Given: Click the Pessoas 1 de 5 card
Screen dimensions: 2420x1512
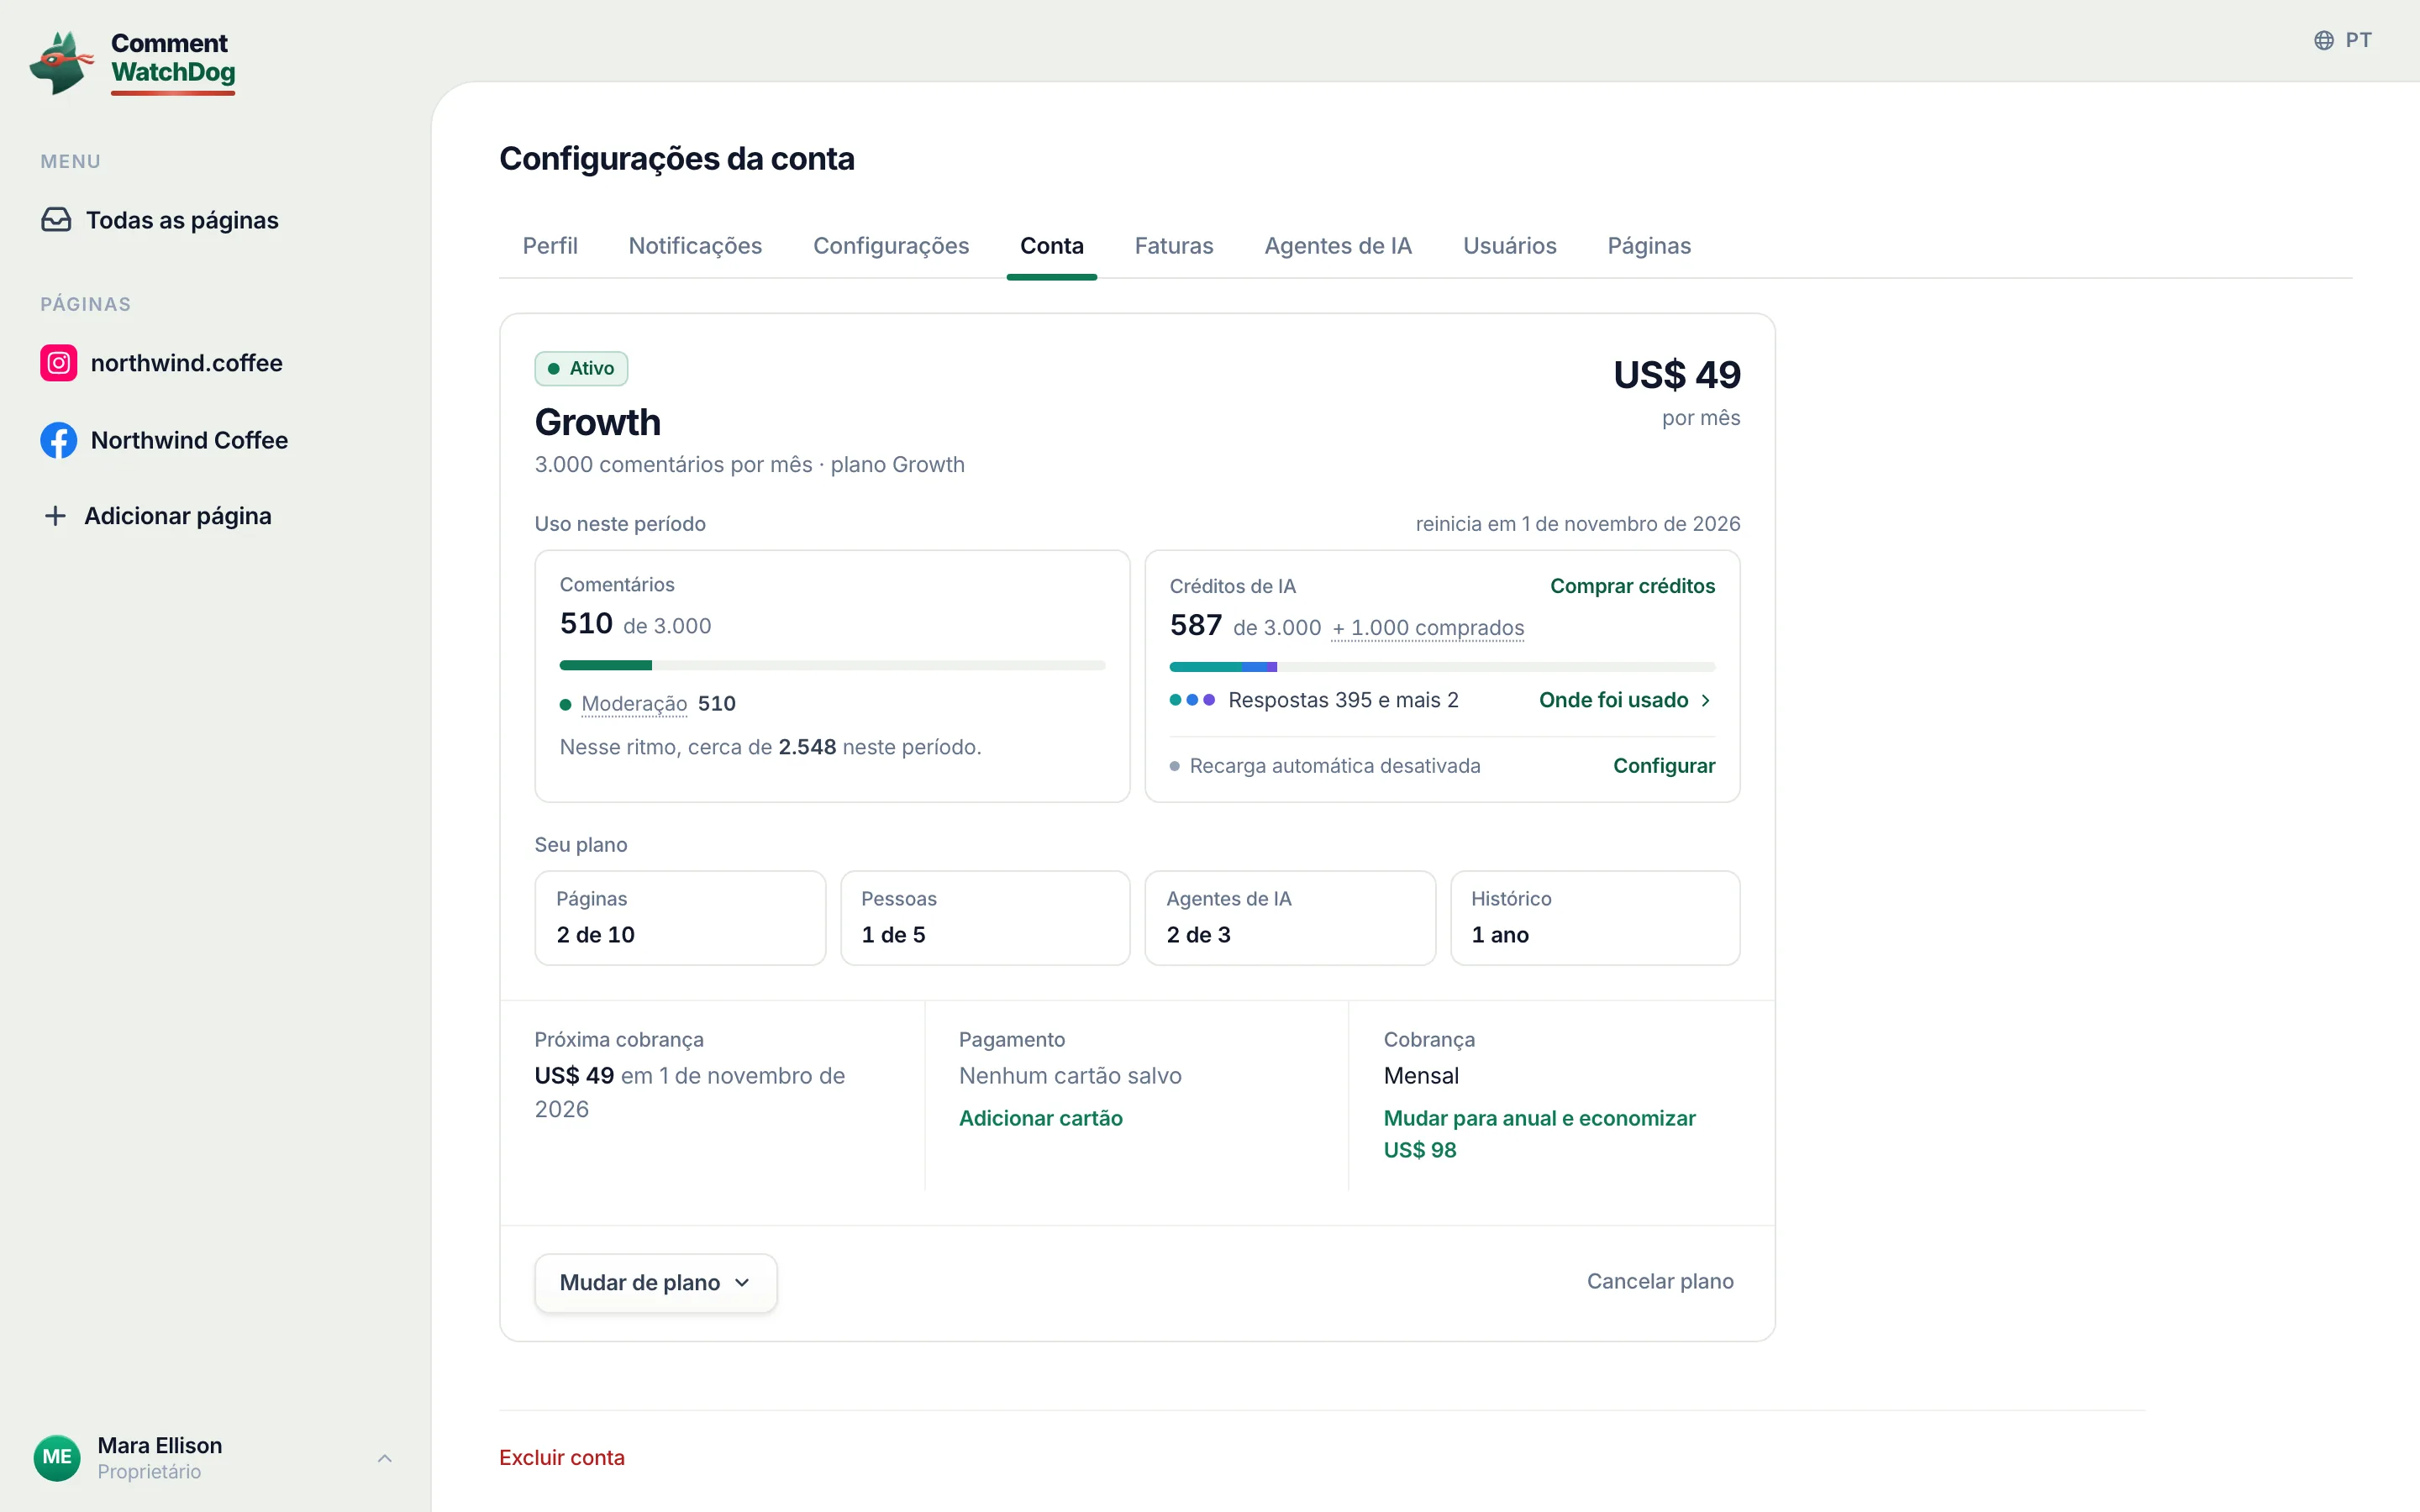Looking at the screenshot, I should click(x=985, y=918).
